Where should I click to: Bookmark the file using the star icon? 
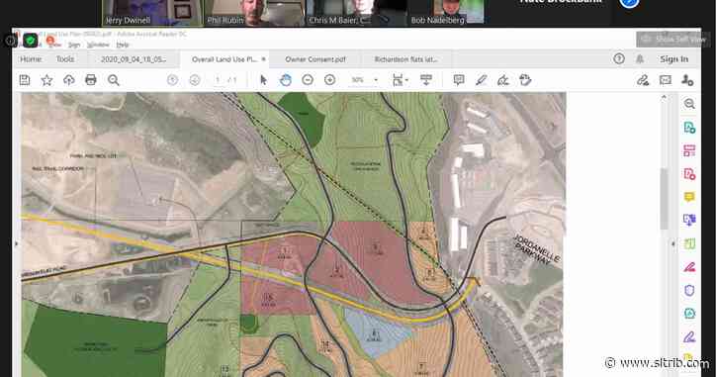(x=46, y=80)
